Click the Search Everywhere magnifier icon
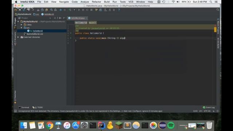 tap(218, 10)
